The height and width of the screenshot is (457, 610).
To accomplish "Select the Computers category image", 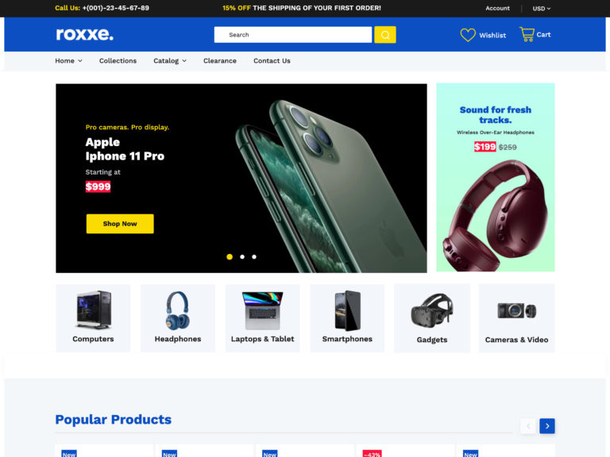I will (x=94, y=309).
